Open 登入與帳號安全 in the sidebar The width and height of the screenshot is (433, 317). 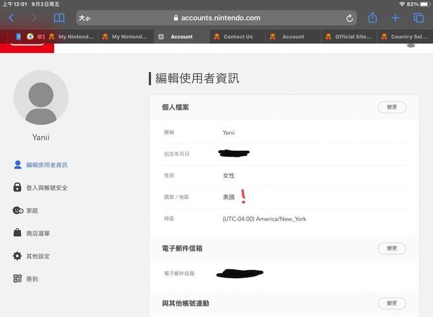coord(41,188)
